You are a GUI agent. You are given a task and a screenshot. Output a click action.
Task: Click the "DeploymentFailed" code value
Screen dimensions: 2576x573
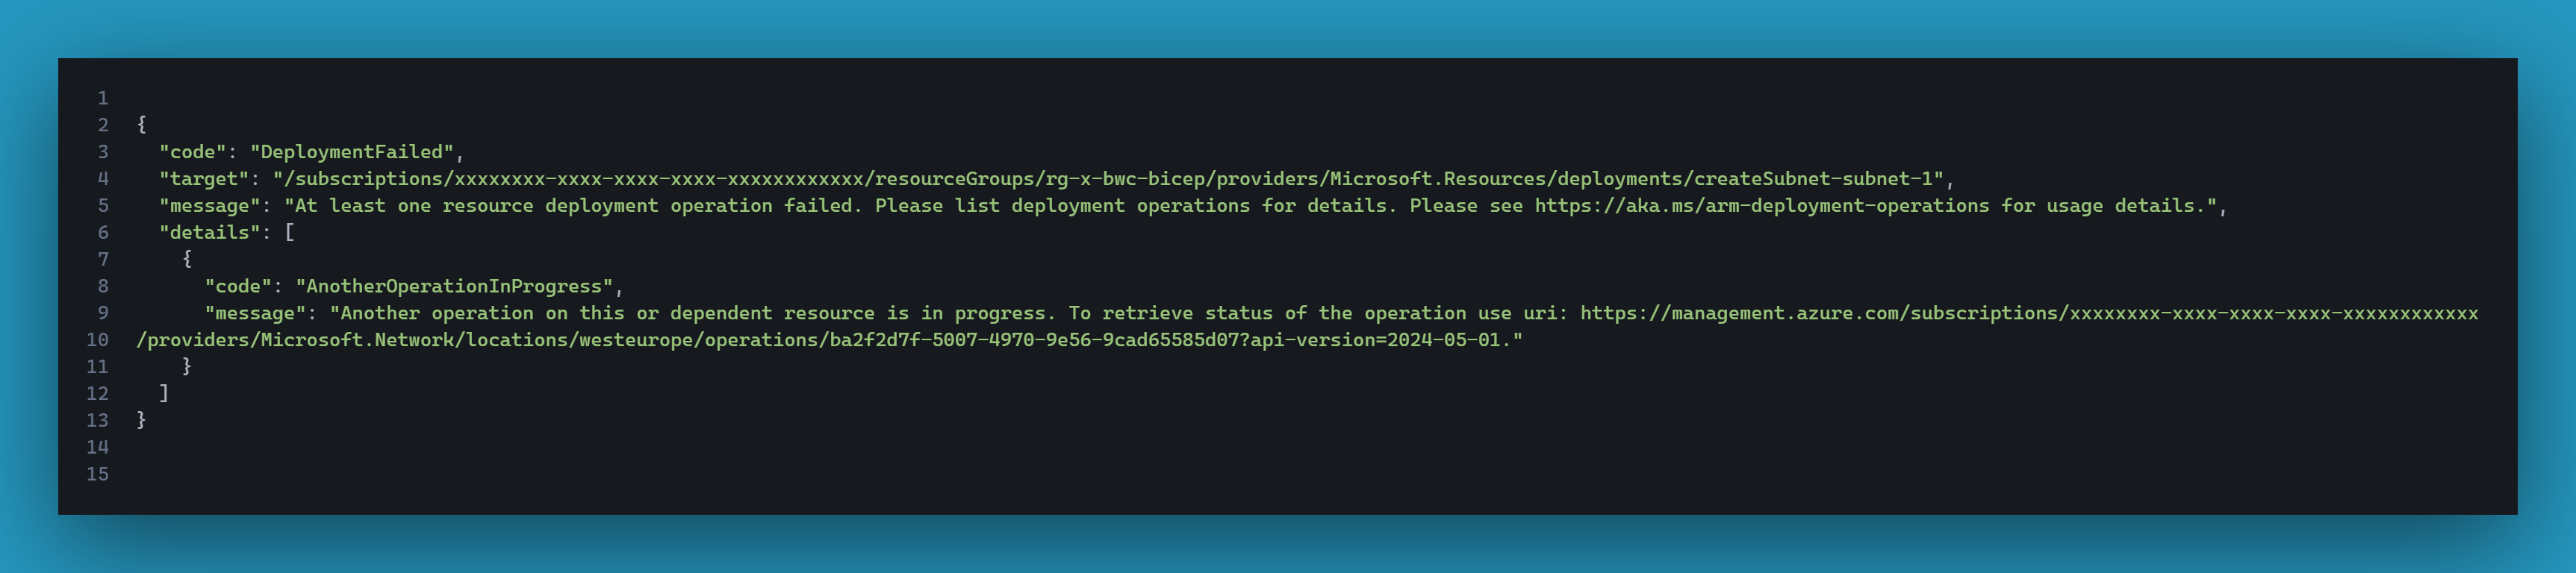point(352,152)
